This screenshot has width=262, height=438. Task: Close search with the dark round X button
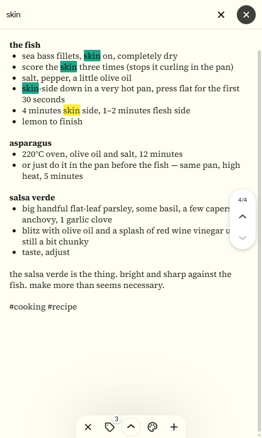click(246, 15)
